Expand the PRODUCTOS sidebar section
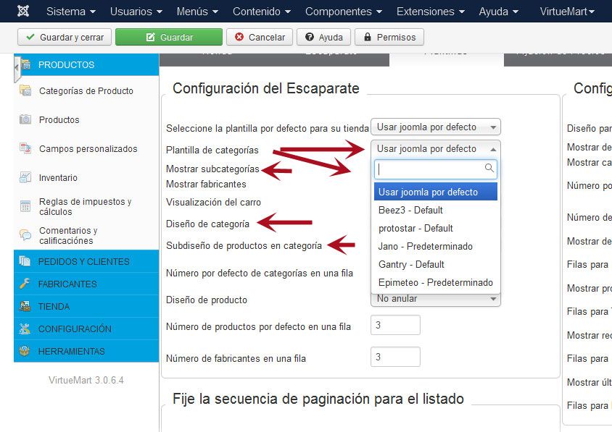Viewport: 612px width, 432px height. coord(86,64)
